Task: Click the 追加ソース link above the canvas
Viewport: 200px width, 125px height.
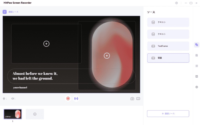Action: click(x=13, y=12)
